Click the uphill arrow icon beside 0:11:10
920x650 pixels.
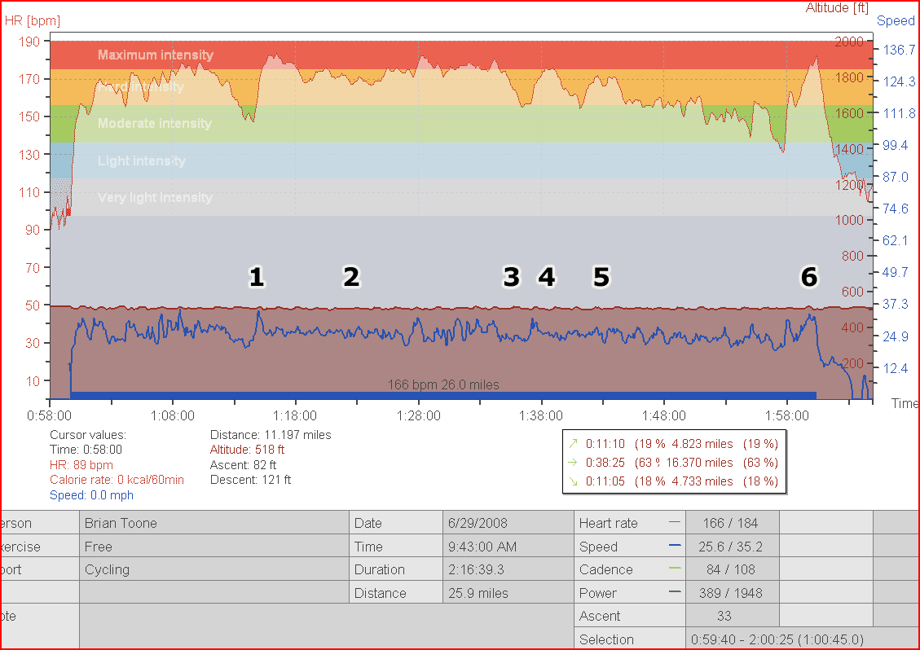point(573,443)
